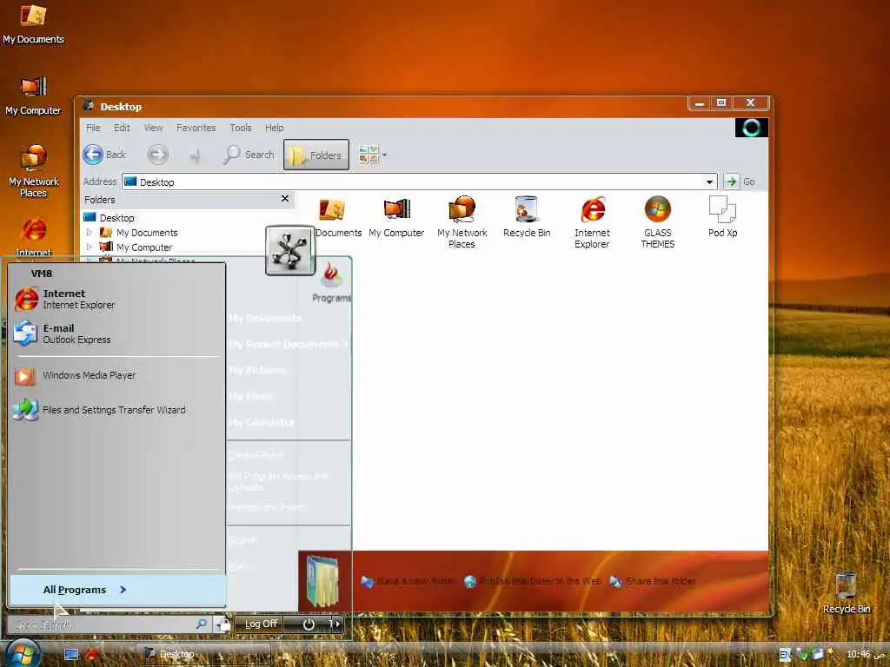Open the Favorites menu

[196, 128]
